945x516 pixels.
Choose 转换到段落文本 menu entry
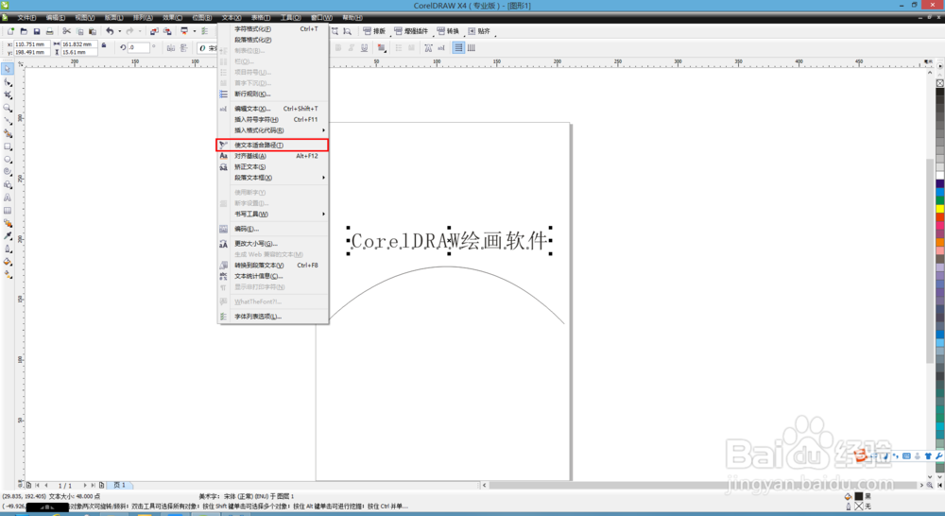point(272,266)
